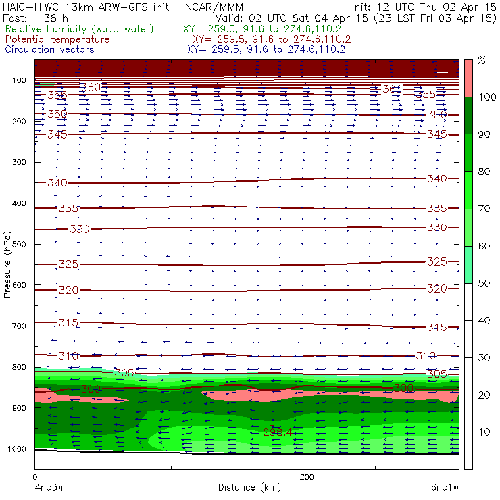Click the 500 hPa pressure tick label
This screenshot has height=500, width=500.
coord(19,244)
